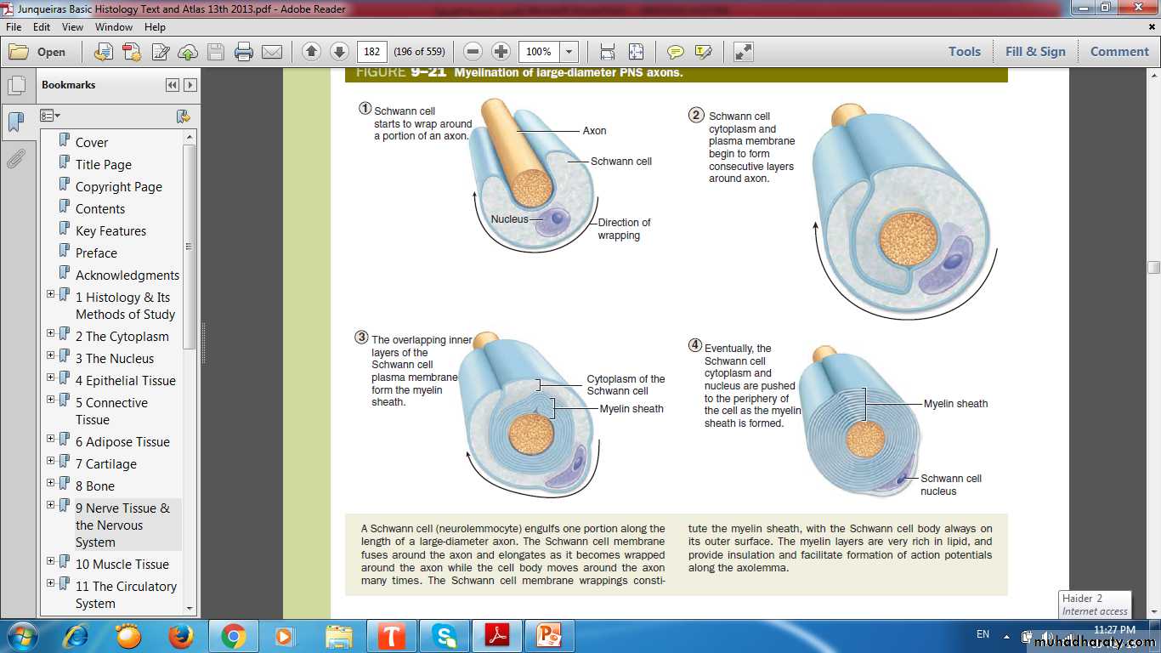Click the page number input field

371,52
